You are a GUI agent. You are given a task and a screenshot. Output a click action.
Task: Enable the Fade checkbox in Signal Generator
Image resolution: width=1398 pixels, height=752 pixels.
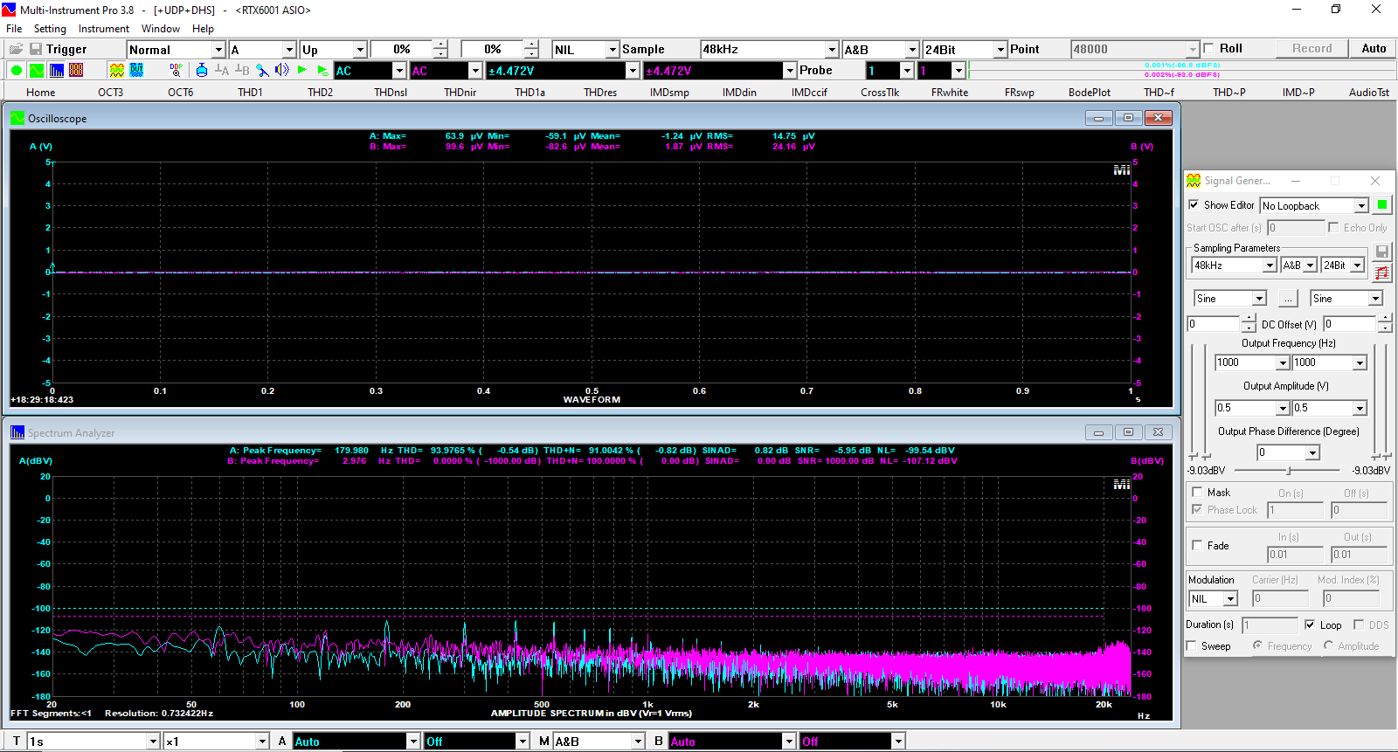point(1197,545)
